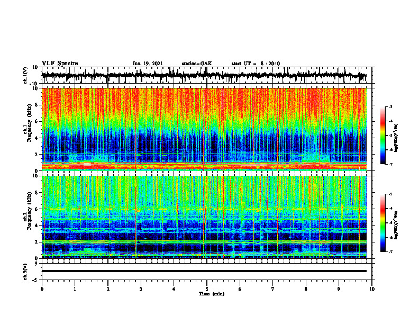Click the "6" kHz tick on ch.2 frequency axis
The width and height of the screenshot is (419, 324).
pos(37,209)
